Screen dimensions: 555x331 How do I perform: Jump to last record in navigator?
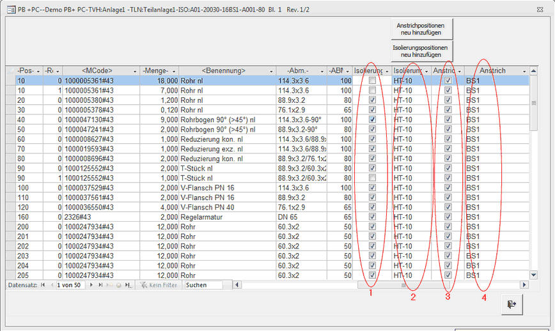point(100,285)
